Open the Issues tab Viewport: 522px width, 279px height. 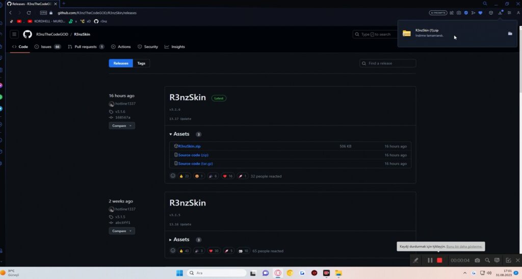pyautogui.click(x=47, y=46)
